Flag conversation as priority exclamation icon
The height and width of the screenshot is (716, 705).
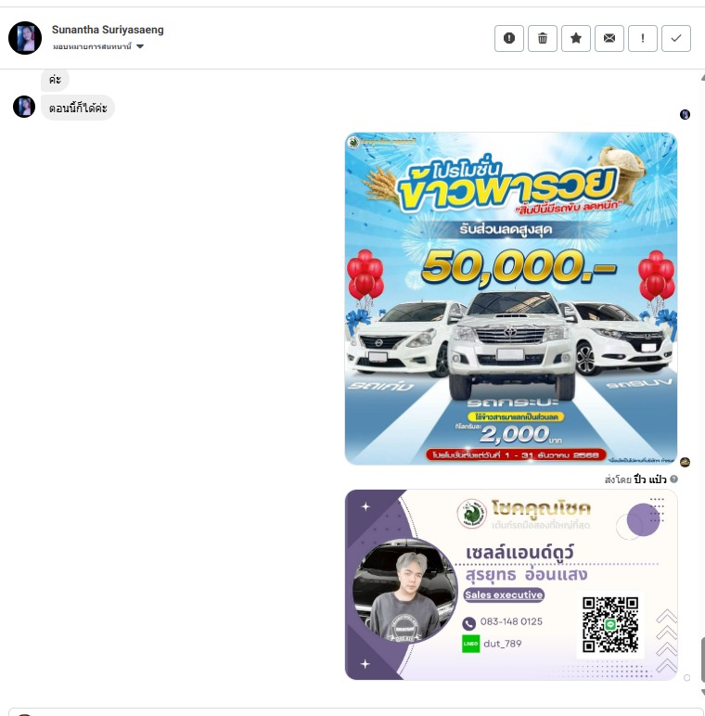coord(643,38)
